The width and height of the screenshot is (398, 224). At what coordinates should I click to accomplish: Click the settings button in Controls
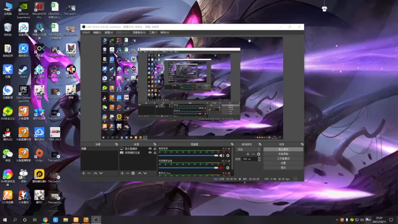point(283,163)
